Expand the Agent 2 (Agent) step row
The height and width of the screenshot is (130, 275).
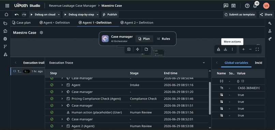click(x=62, y=126)
